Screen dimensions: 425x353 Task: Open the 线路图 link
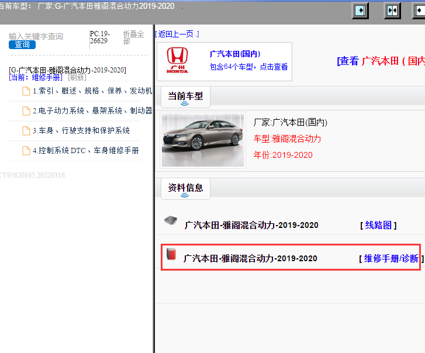[378, 225]
